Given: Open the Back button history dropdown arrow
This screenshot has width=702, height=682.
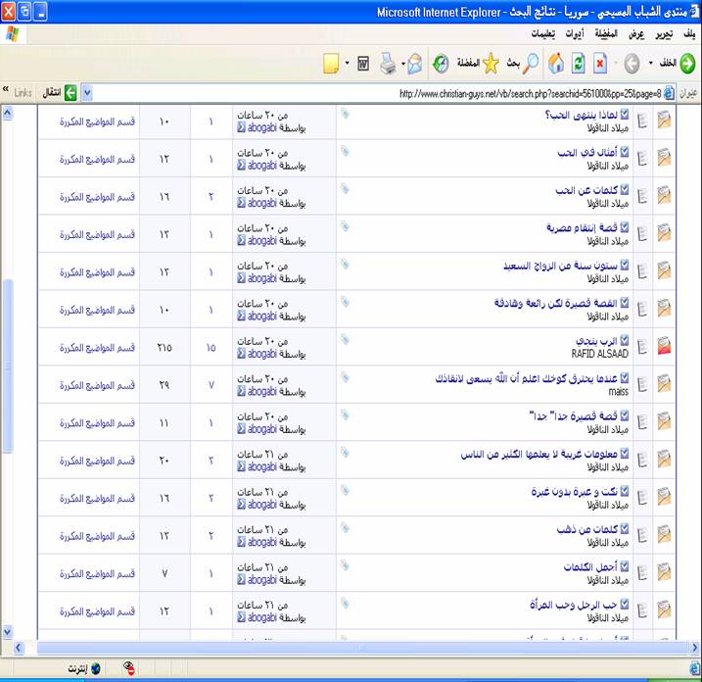Looking at the screenshot, I should [650, 64].
